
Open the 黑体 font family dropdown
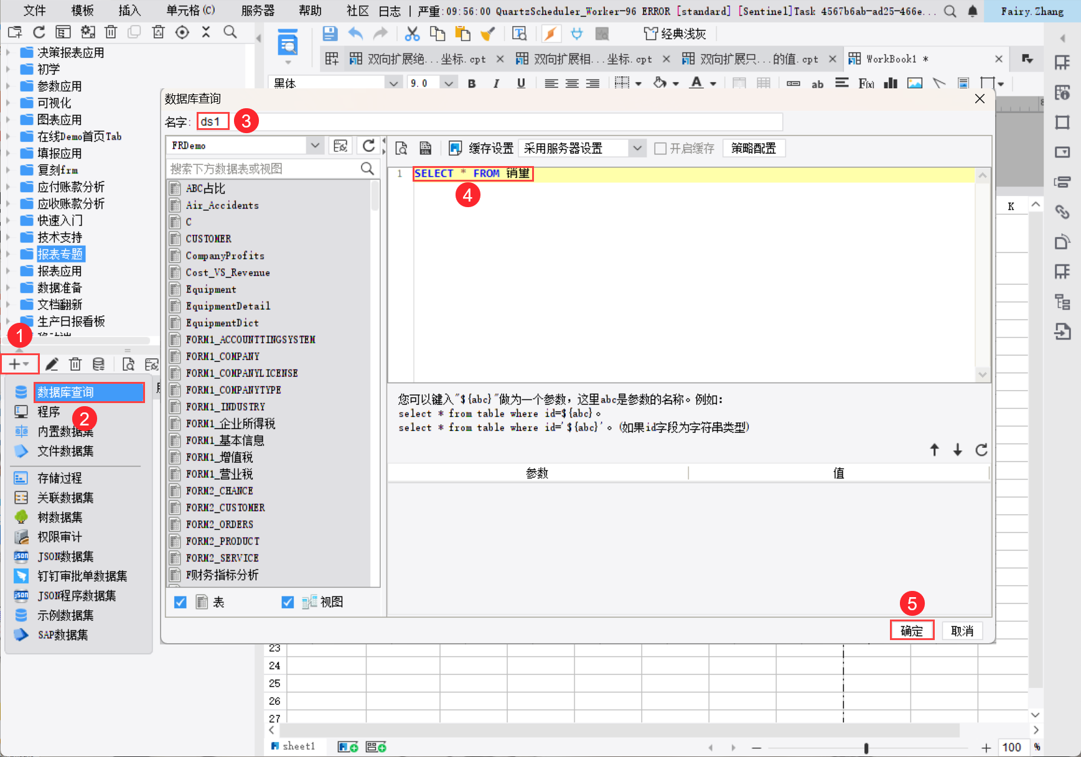tap(393, 83)
